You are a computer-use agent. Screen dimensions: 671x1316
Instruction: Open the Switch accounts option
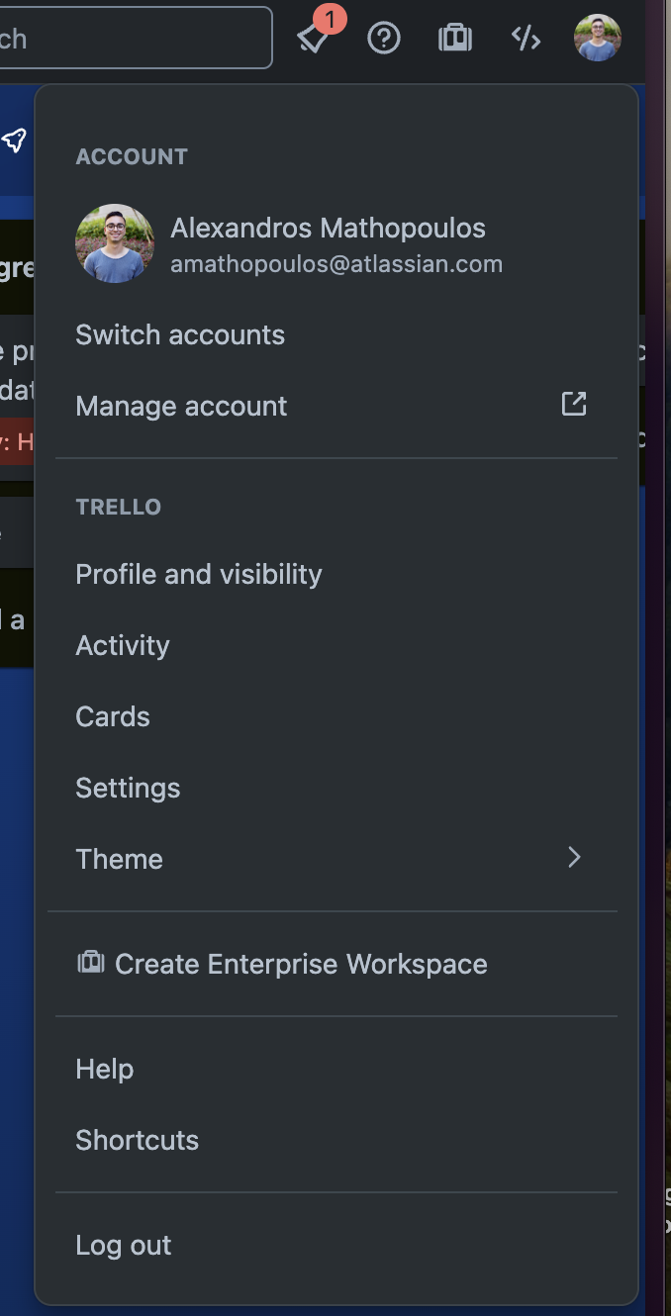[179, 334]
